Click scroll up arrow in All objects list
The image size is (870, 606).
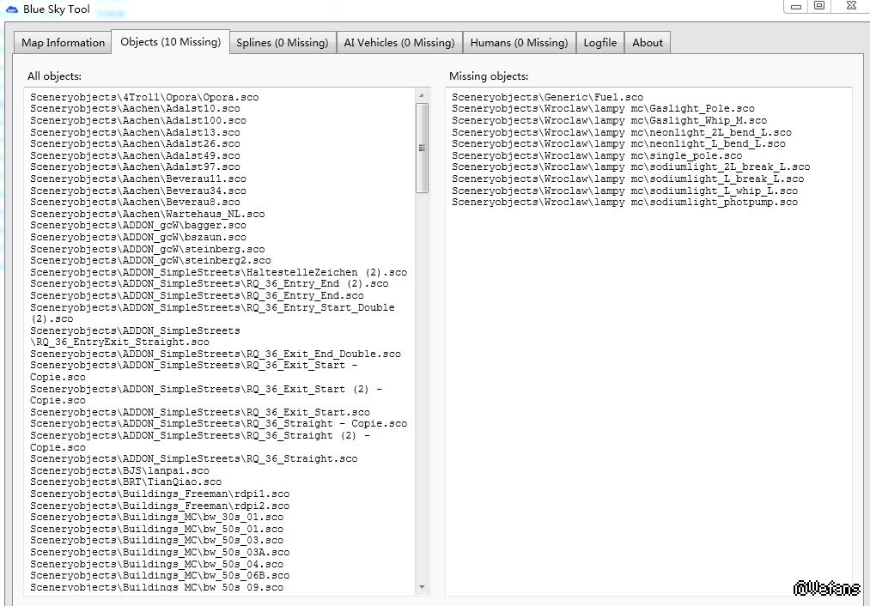pyautogui.click(x=422, y=95)
